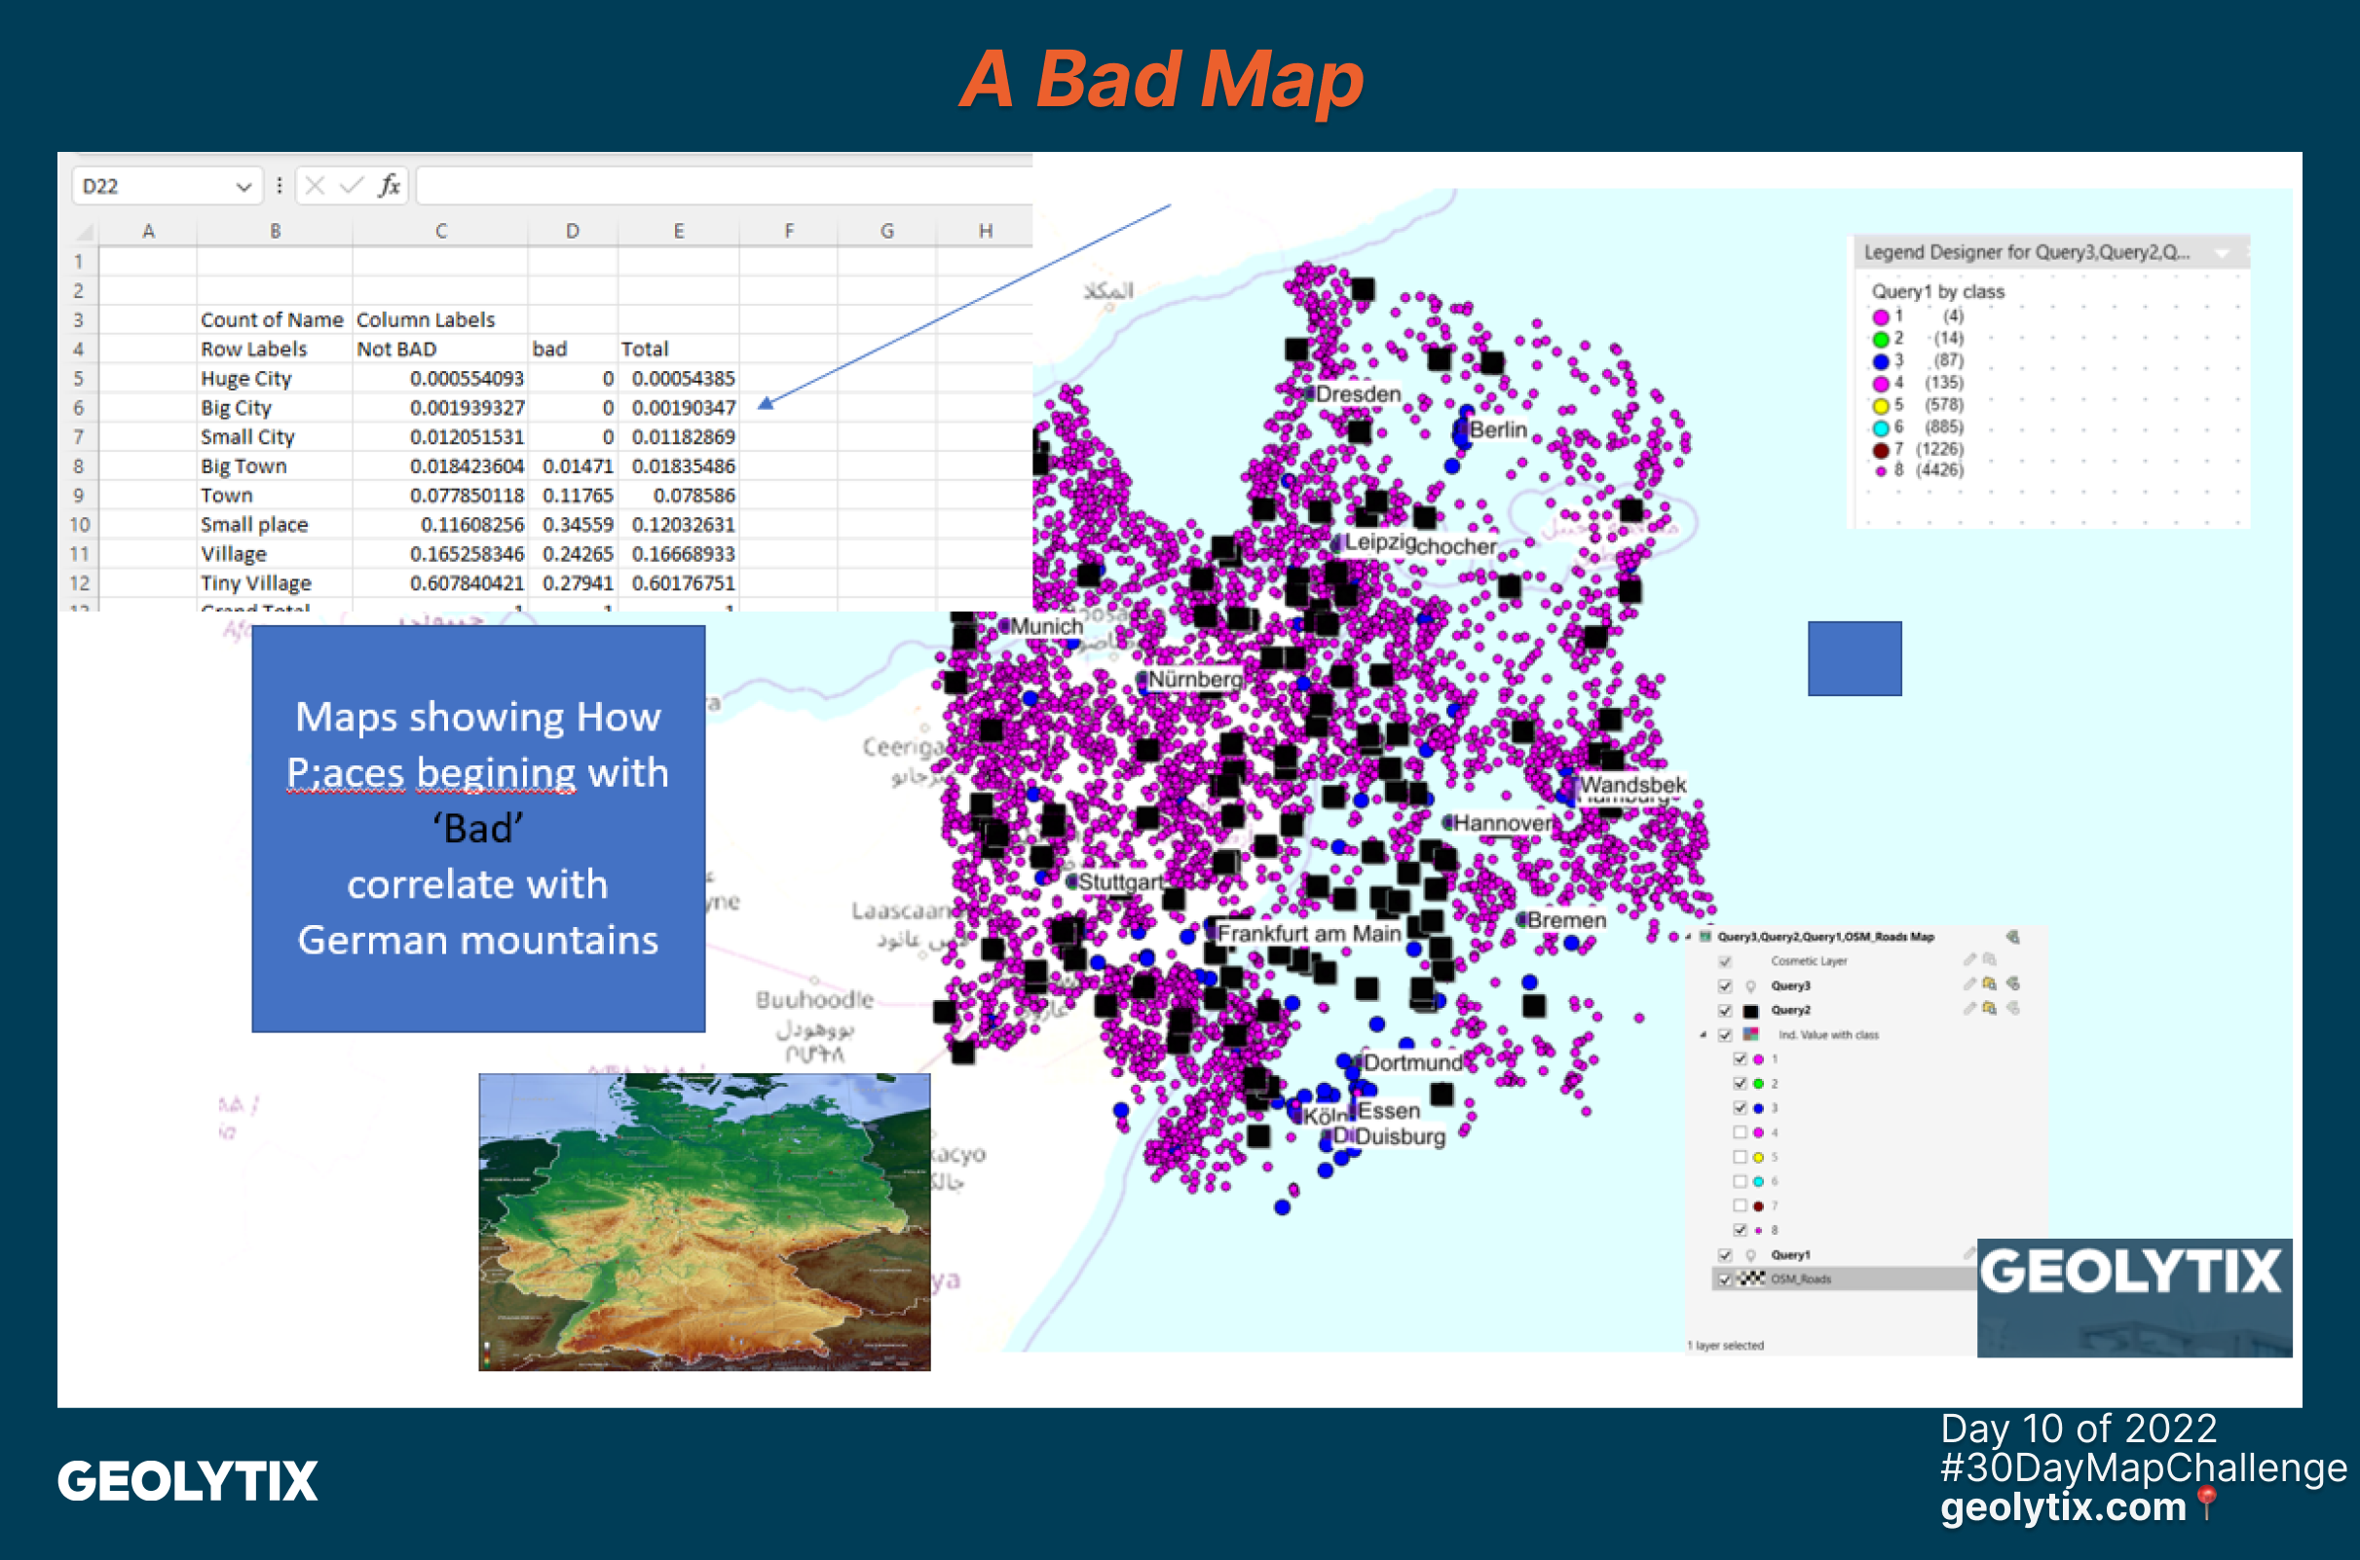Open the Legend Designer panel dropdown arrow

click(2222, 254)
